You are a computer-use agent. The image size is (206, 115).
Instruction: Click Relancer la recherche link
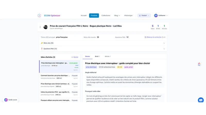point(154,37)
